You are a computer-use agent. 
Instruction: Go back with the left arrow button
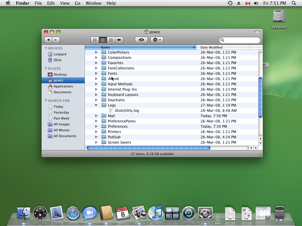tap(48, 40)
